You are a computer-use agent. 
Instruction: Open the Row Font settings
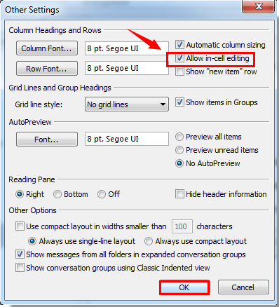[47, 69]
